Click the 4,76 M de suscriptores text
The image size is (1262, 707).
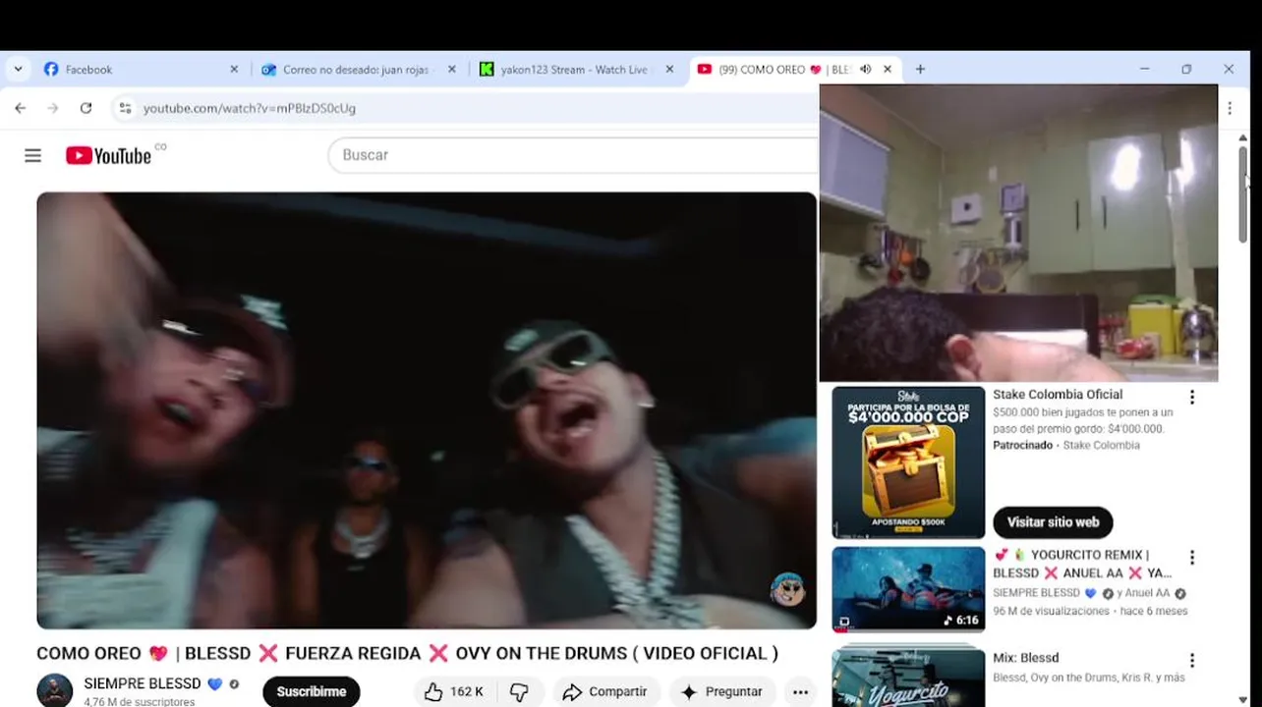point(139,701)
